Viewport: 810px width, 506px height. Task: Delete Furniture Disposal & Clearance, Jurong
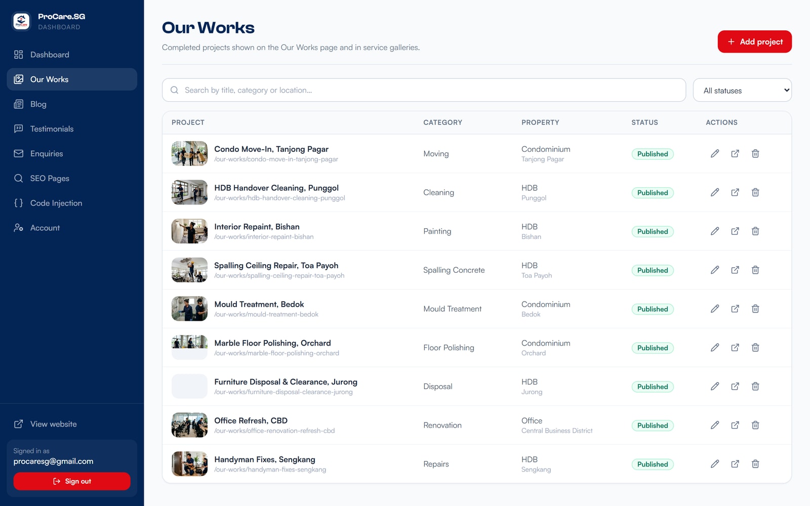755,386
